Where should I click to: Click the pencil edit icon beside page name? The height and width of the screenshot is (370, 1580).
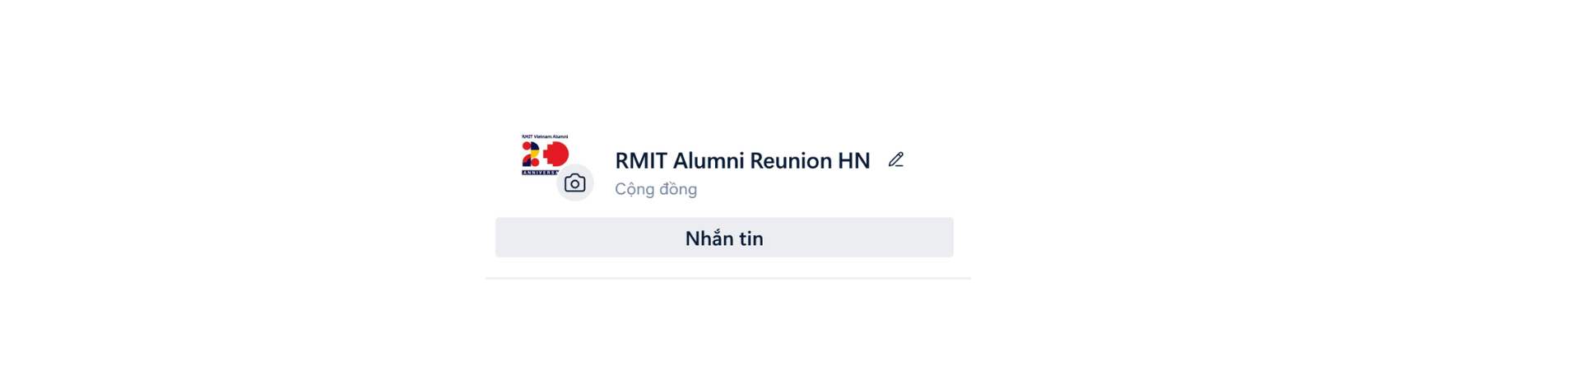coord(895,160)
